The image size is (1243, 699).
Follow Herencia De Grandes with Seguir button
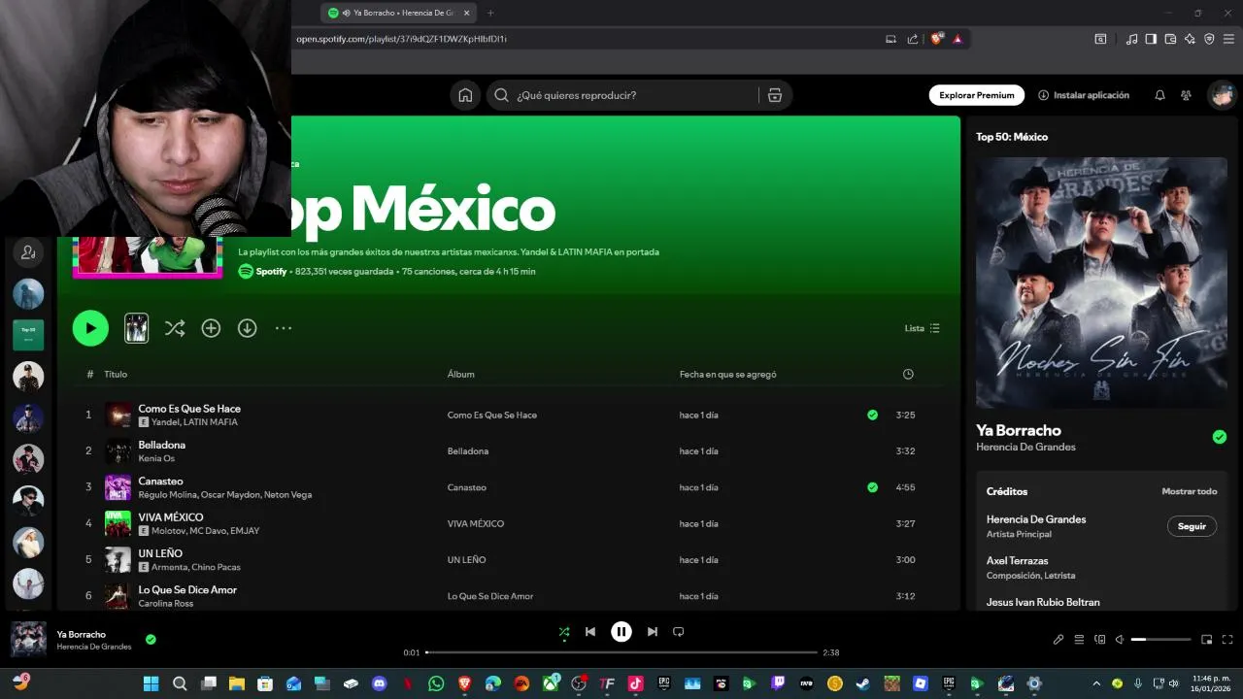coord(1192,526)
